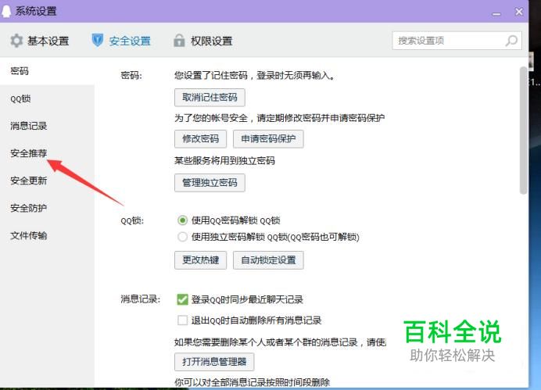Open 自动锁定设置 button
This screenshot has height=390, width=541.
tap(268, 260)
